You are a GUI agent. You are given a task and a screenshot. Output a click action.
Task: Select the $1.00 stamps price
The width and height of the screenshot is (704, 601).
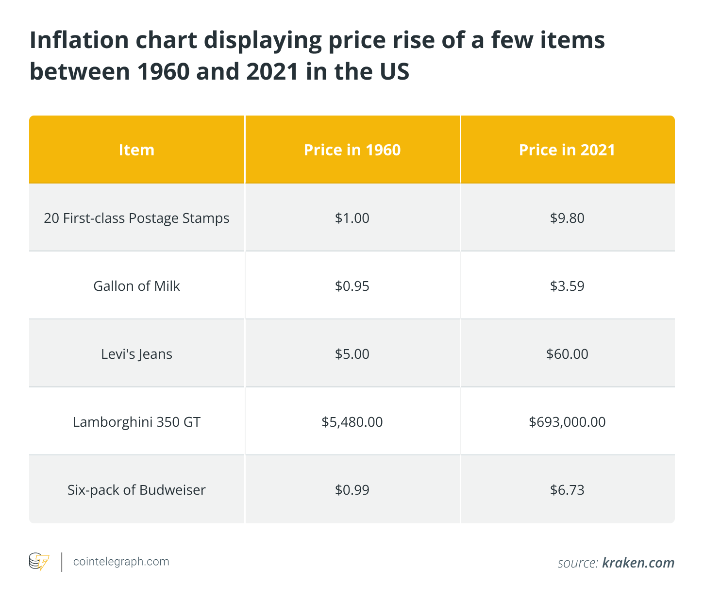pyautogui.click(x=352, y=218)
